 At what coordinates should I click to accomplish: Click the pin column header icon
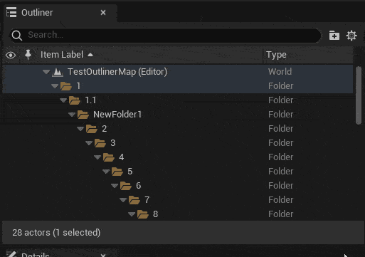pyautogui.click(x=28, y=55)
